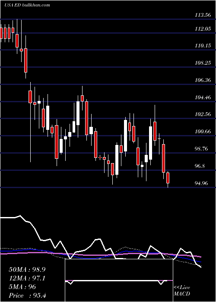
Task: Click the 113.56 price level label
Action: point(203,15)
